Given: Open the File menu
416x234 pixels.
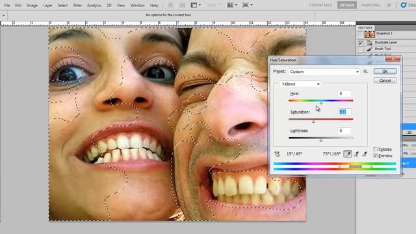Looking at the screenshot, I should 7,5.
